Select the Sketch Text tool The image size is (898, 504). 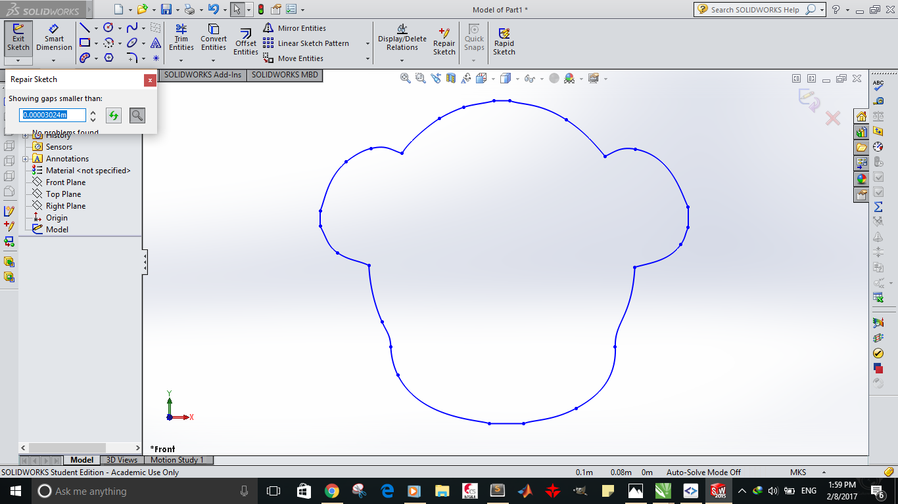[156, 43]
